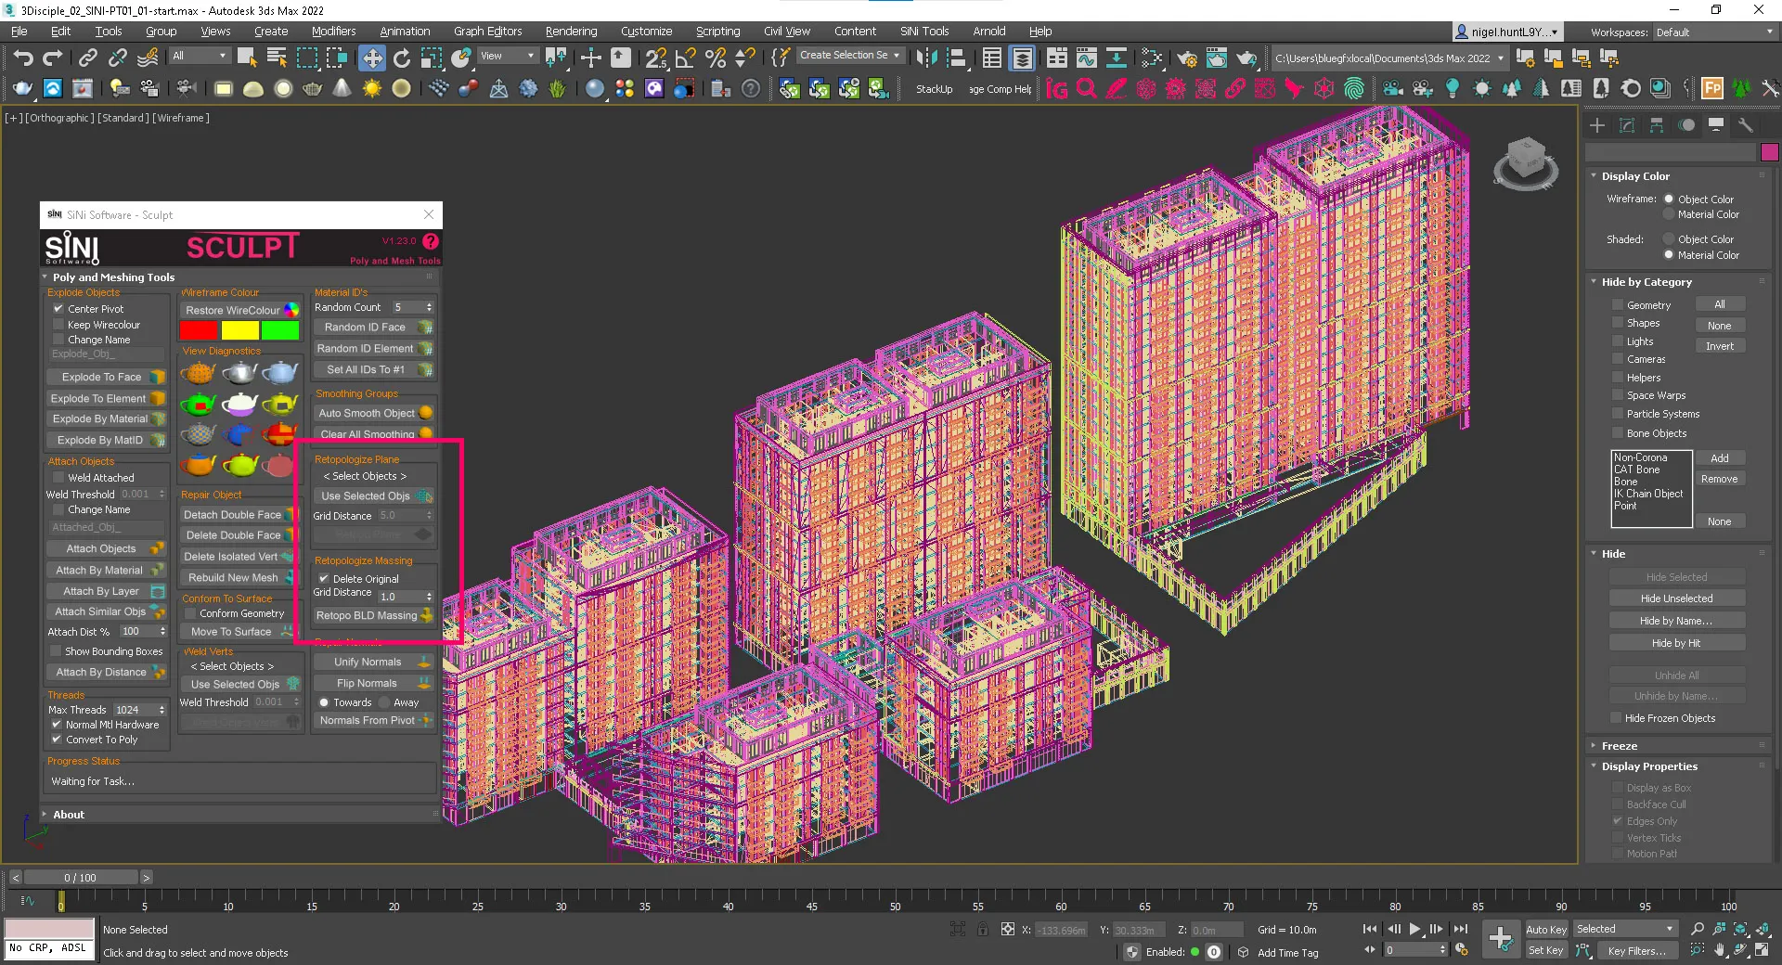This screenshot has width=1782, height=965.
Task: Select the Select and Move tool
Action: click(x=371, y=58)
